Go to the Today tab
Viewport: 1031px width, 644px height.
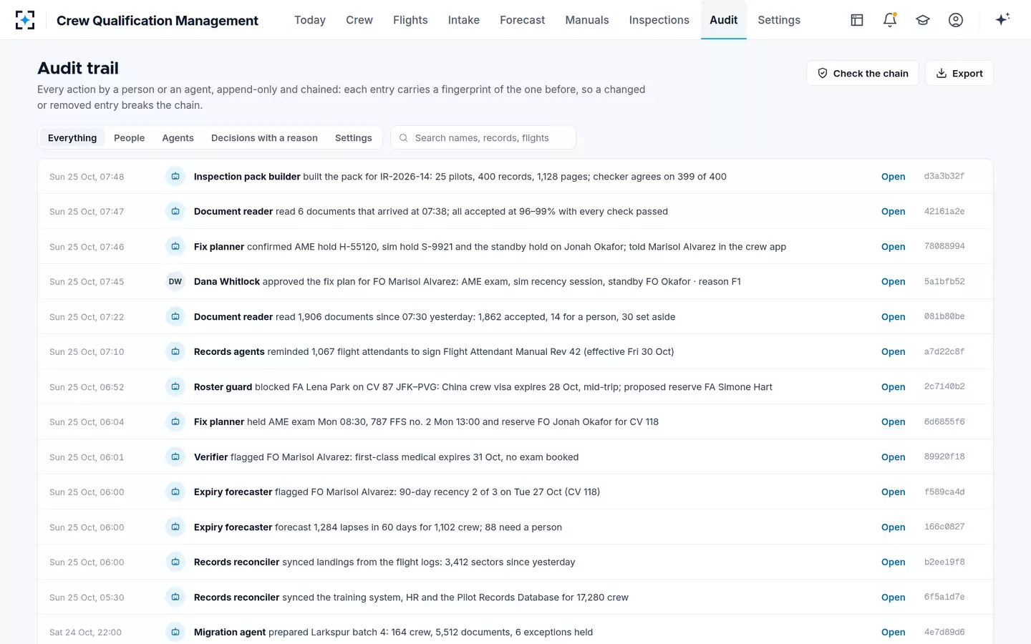click(x=310, y=20)
